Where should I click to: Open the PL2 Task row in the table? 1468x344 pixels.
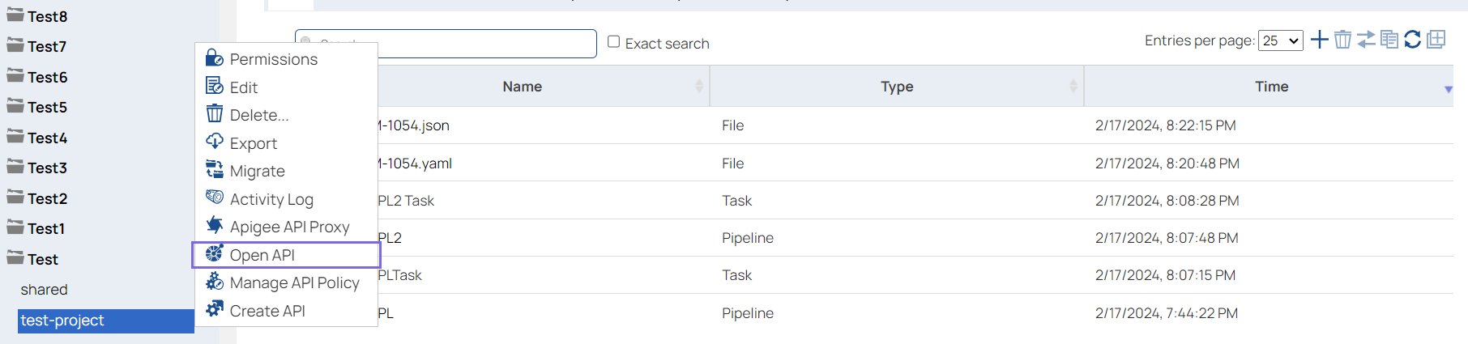click(x=407, y=201)
